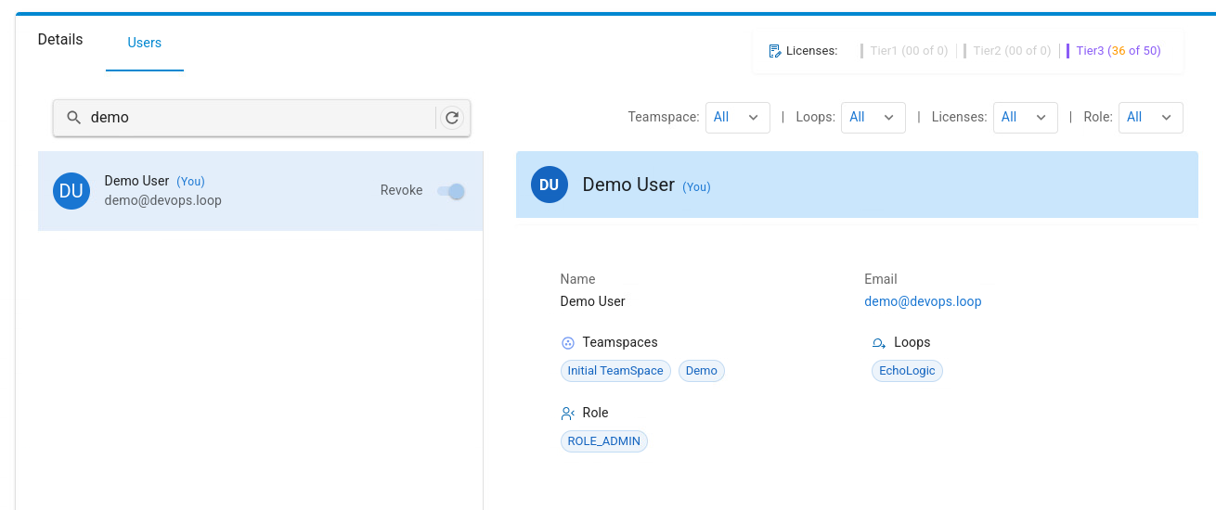Click the Teamspace: filter label
Viewport: 1216px width, 510px height.
pyautogui.click(x=664, y=118)
